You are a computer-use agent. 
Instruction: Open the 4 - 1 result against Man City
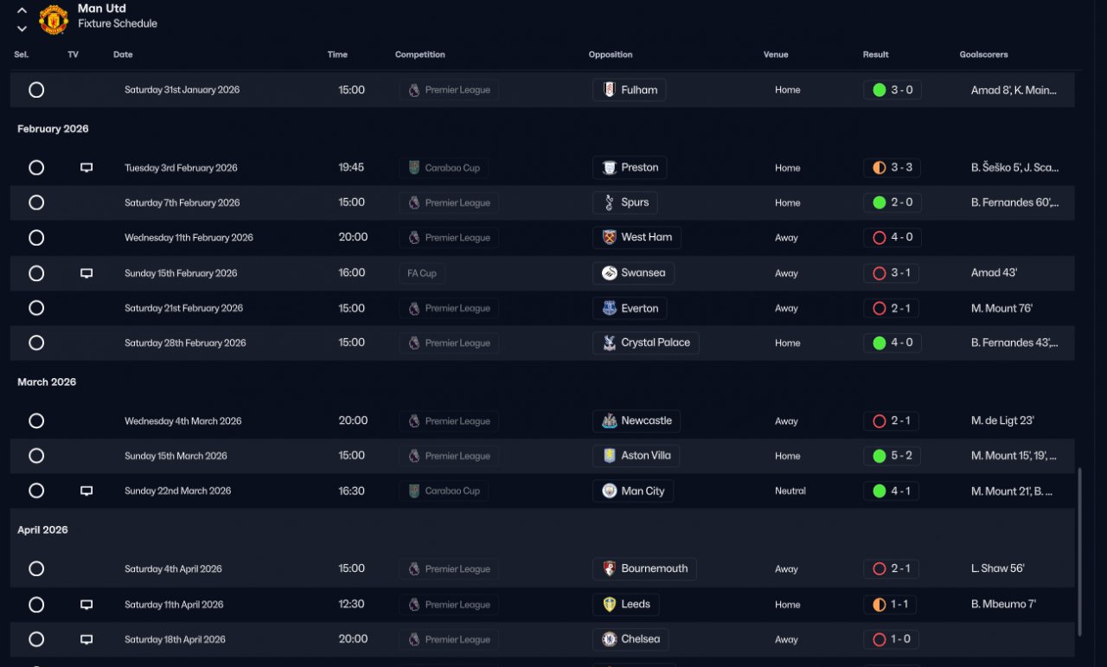tap(893, 491)
